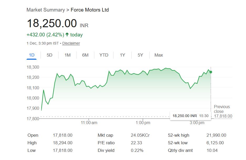
Task: Click the Previous close label on the chart
Action: point(222,109)
